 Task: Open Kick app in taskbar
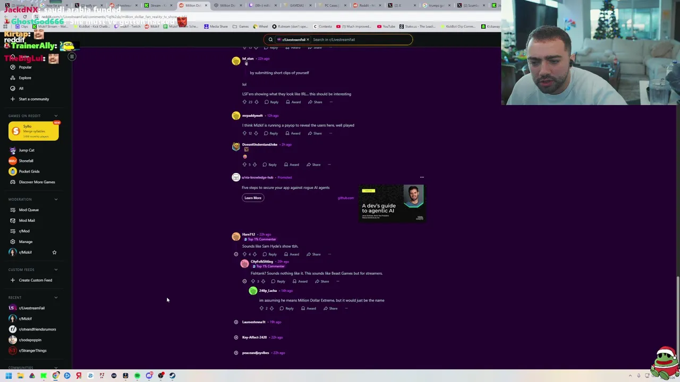44,376
